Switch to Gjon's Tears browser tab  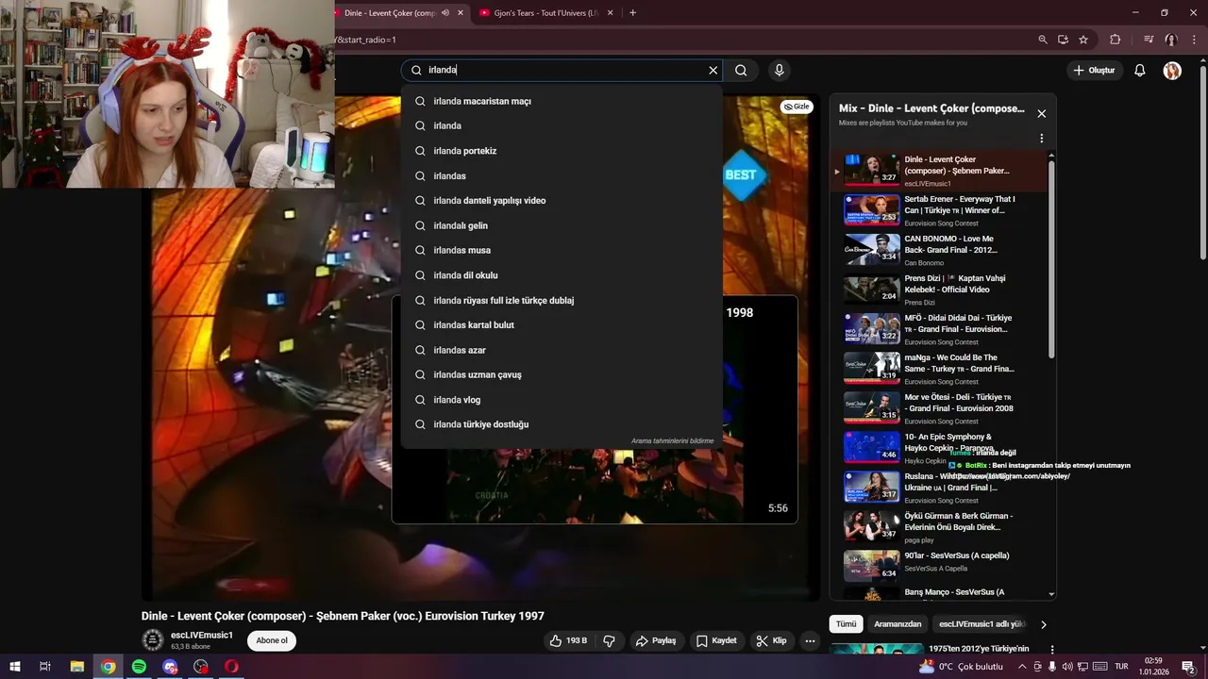[545, 13]
